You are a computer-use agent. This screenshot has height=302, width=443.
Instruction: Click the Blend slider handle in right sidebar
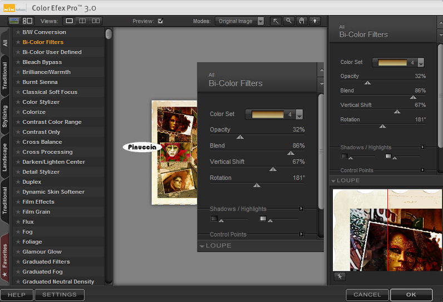pyautogui.click(x=413, y=97)
